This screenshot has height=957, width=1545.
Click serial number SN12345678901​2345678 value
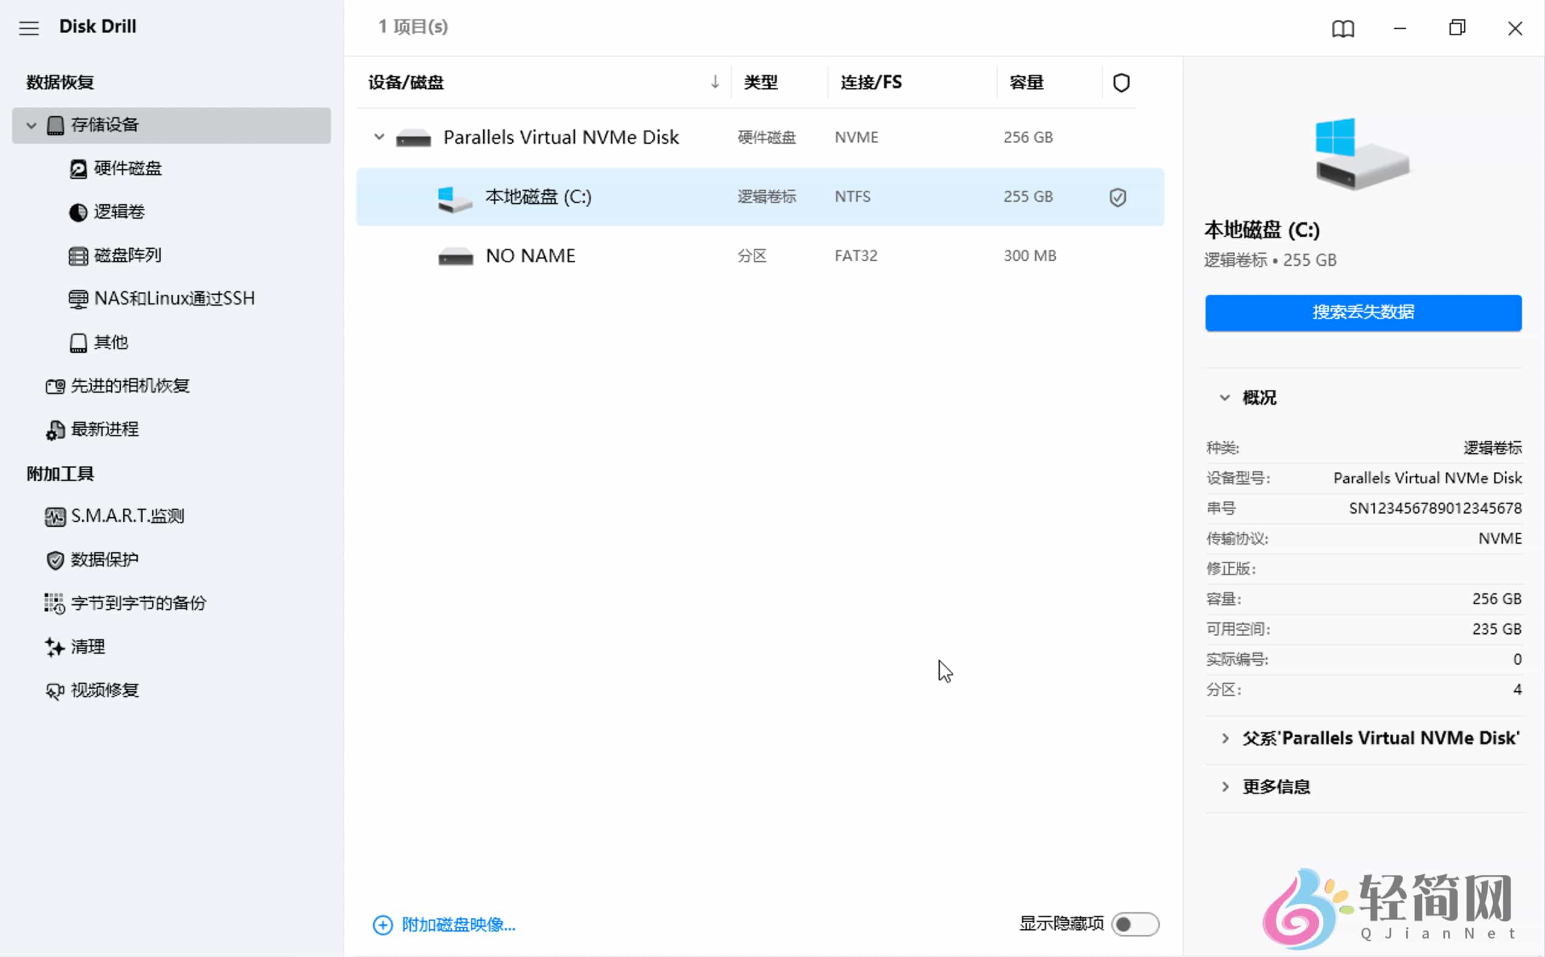(x=1434, y=509)
